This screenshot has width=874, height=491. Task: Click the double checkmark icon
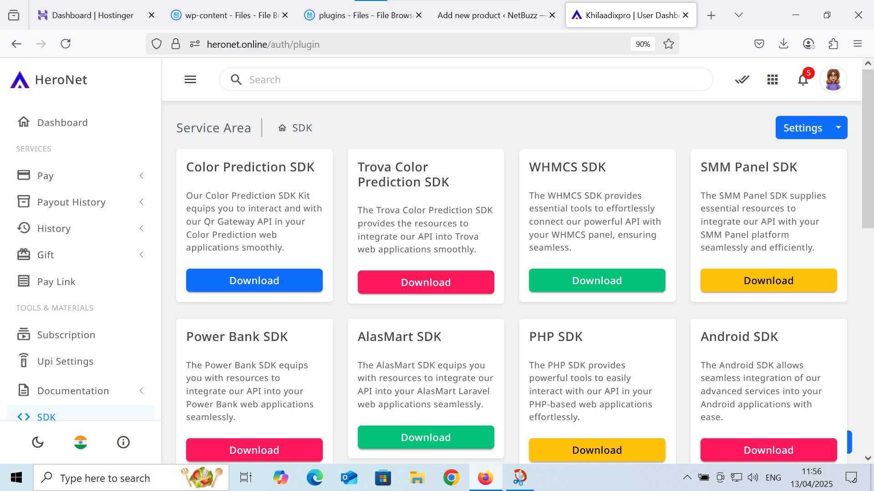click(742, 80)
